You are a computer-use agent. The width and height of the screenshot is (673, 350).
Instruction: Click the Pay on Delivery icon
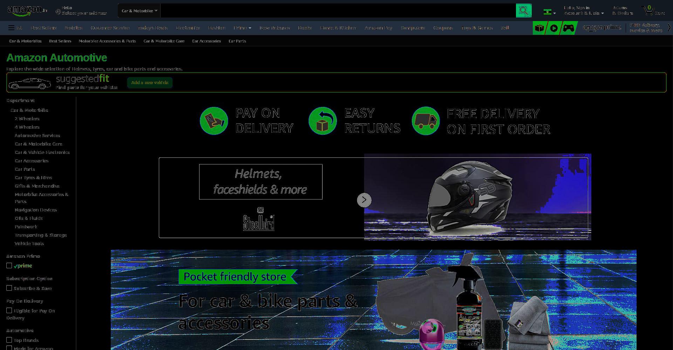pyautogui.click(x=214, y=121)
